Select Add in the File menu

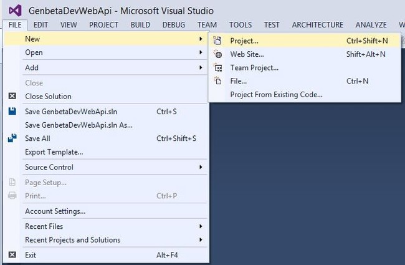[x=106, y=67]
